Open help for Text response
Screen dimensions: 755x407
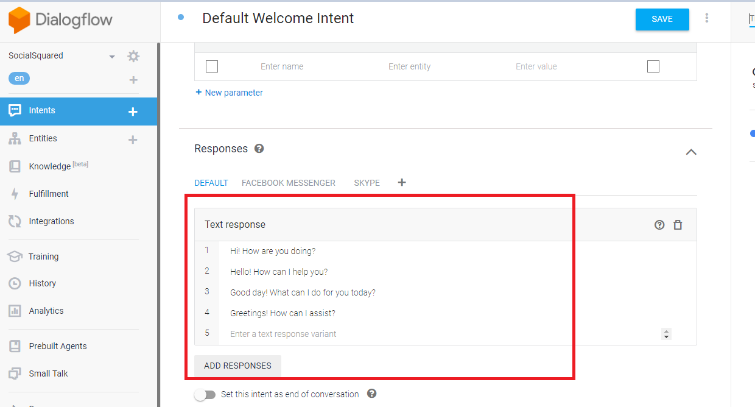(659, 225)
